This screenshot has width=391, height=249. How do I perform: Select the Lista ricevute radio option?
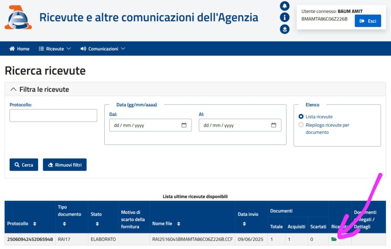click(301, 117)
